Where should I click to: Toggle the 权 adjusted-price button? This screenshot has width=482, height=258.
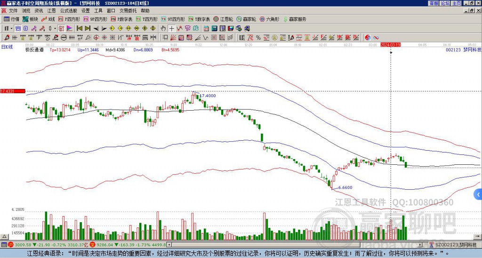coord(61,29)
